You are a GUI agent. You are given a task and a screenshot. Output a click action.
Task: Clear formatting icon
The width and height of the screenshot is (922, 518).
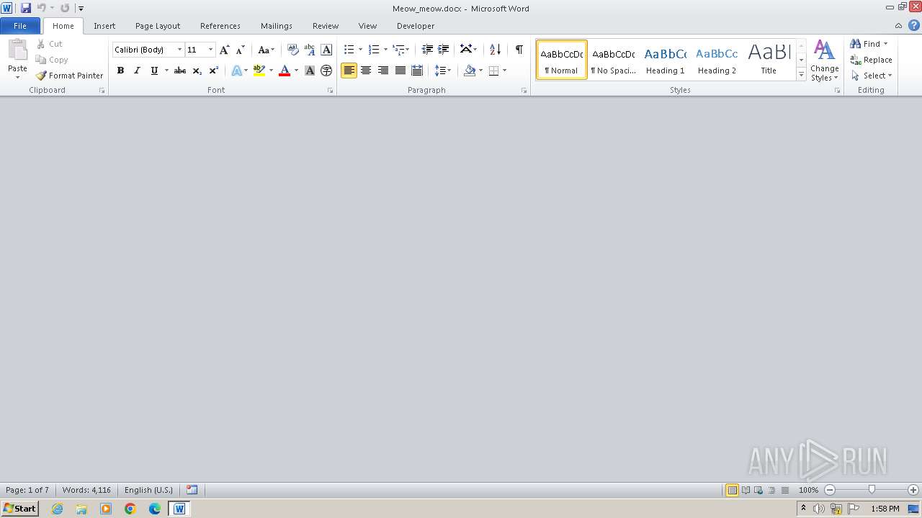click(x=292, y=50)
